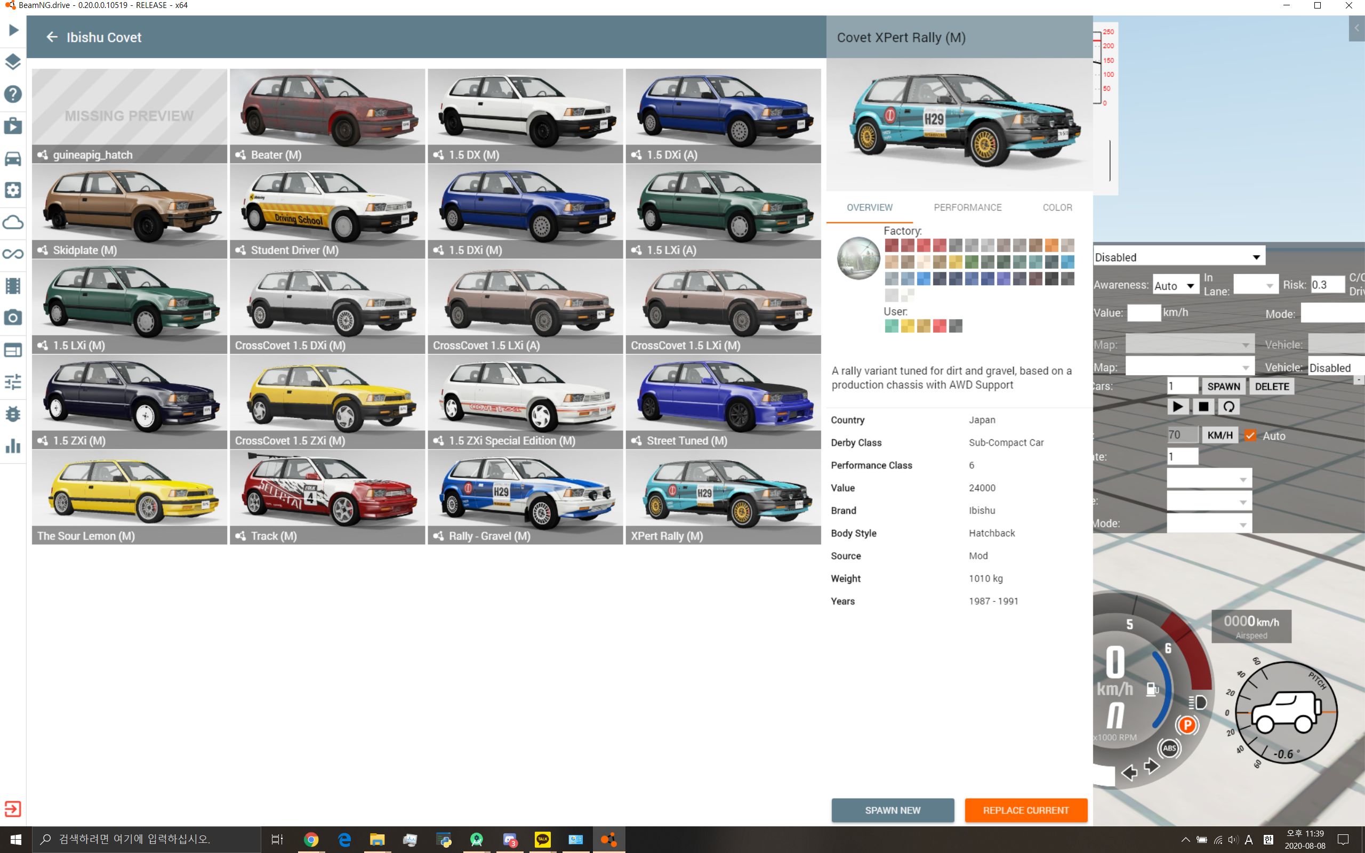The width and height of the screenshot is (1365, 853).
Task: Click the DELETE button in traffic panel
Action: click(x=1272, y=387)
